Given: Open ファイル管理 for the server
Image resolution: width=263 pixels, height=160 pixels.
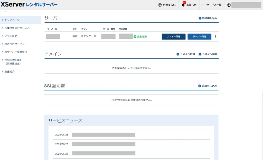Looking at the screenshot, I should coord(174,36).
